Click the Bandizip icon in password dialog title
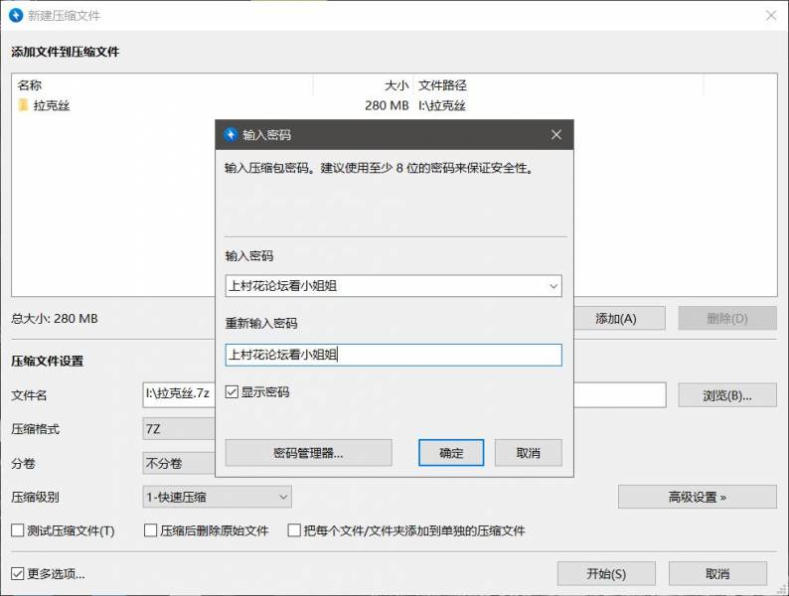This screenshot has height=596, width=789. pos(231,134)
